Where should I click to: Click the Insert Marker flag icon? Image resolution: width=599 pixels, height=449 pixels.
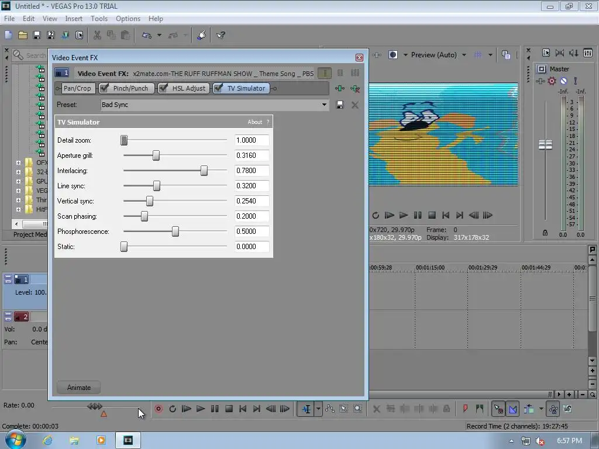click(465, 409)
